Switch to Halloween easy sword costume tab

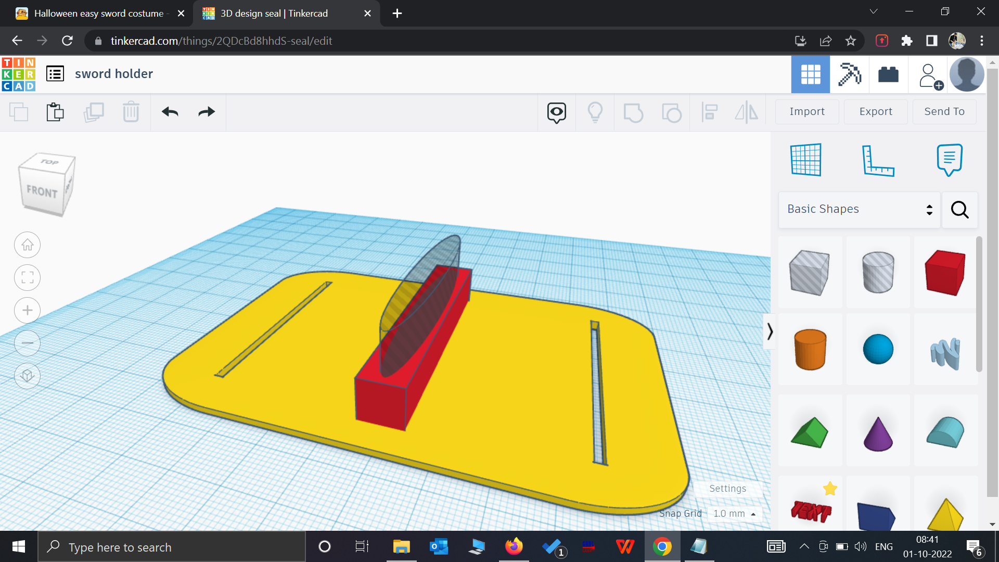(x=99, y=14)
